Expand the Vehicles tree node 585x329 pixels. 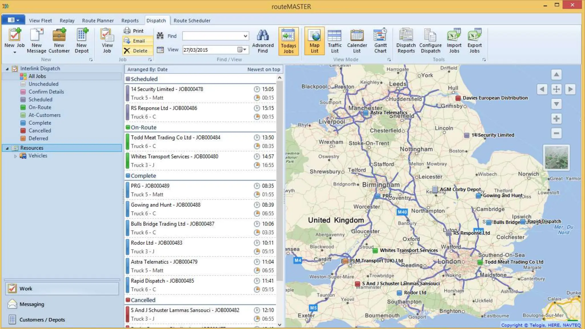[15, 156]
